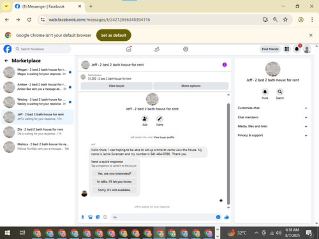Open account profile menu avatar
Screen dimensions: 319x239
307,49
